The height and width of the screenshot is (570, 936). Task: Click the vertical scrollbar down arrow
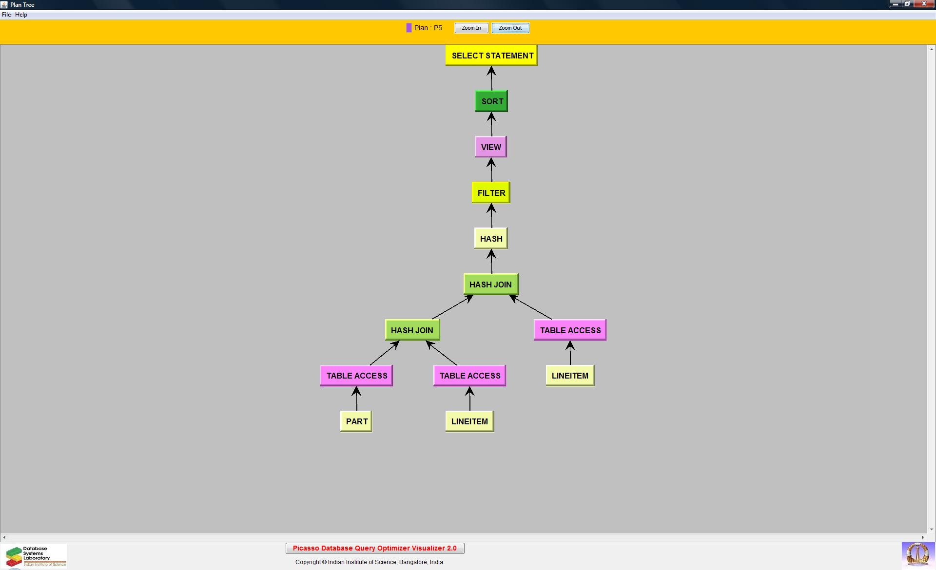[931, 529]
